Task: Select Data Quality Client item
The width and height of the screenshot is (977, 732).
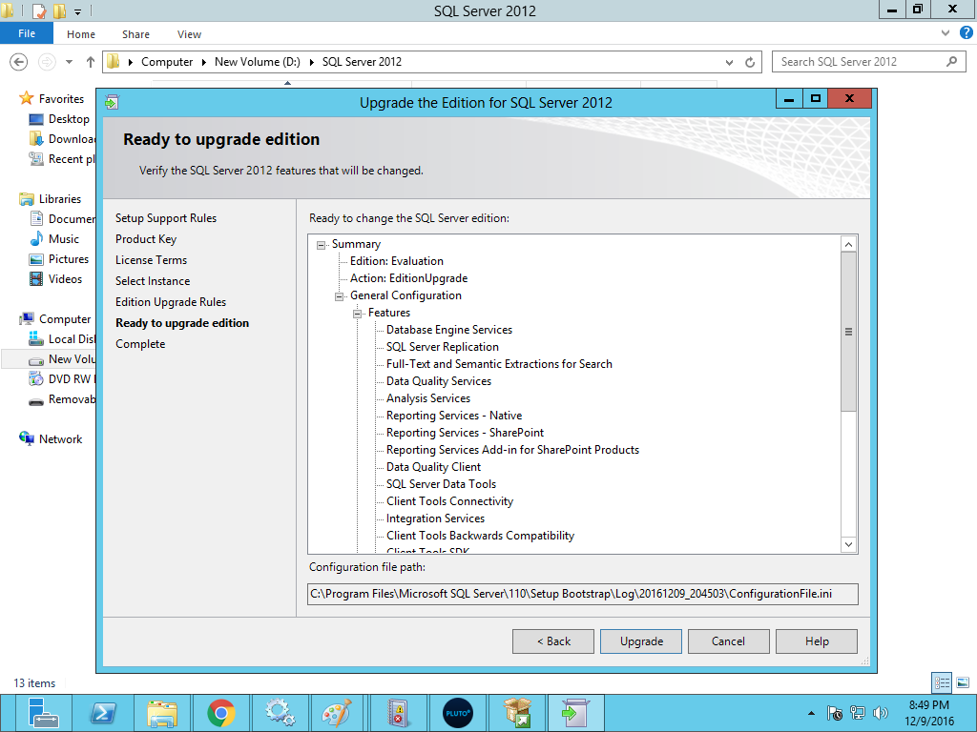Action: (x=434, y=467)
